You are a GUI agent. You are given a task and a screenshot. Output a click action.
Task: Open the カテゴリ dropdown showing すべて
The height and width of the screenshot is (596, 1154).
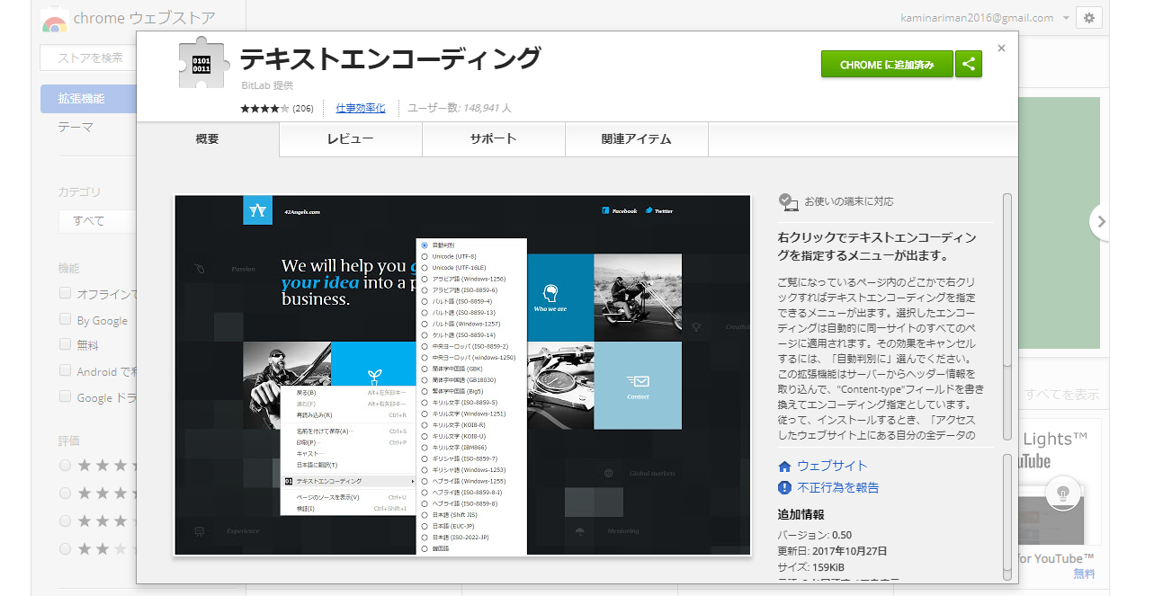pos(97,220)
